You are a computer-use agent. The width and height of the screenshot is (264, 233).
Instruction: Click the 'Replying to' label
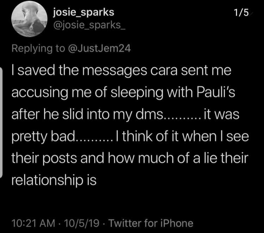pos(38,49)
